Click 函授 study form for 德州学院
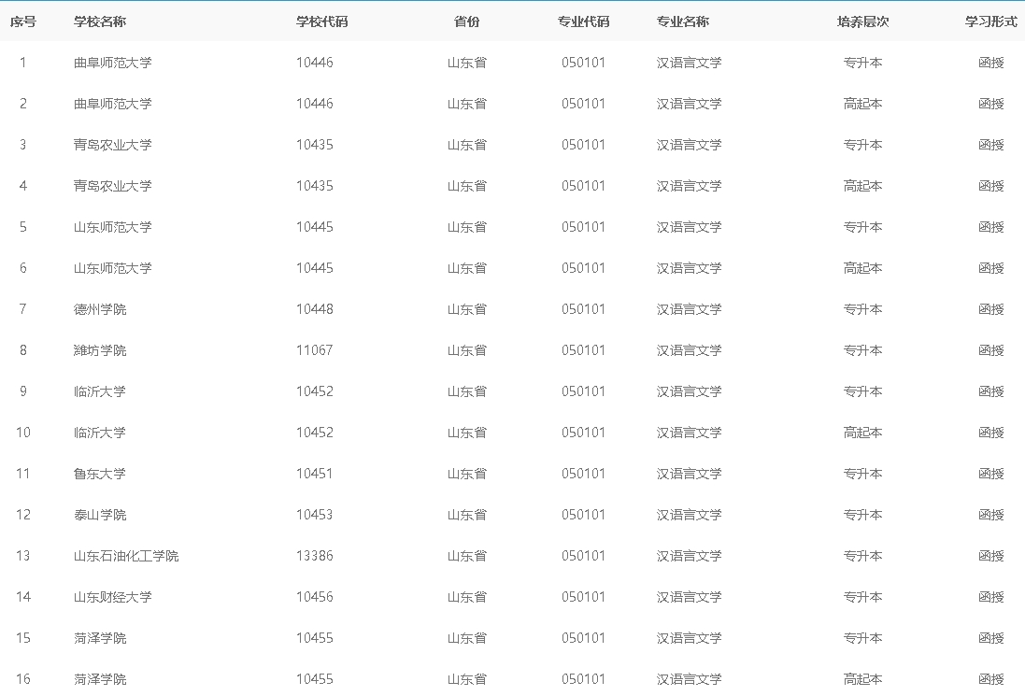Image resolution: width=1025 pixels, height=696 pixels. coord(991,309)
